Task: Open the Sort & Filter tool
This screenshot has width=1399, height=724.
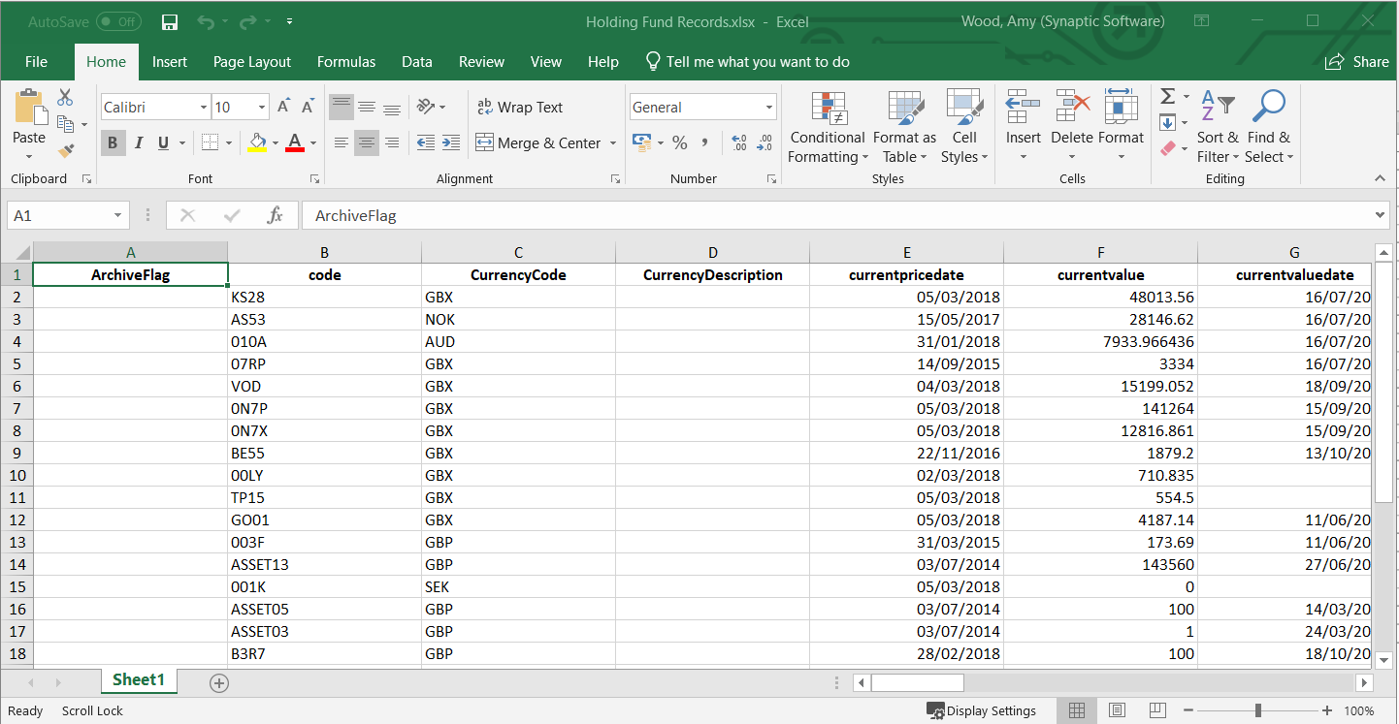Action: 1217,128
